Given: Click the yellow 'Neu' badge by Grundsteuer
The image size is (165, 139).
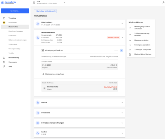Looking at the screenshot, I should tap(4, 22).
